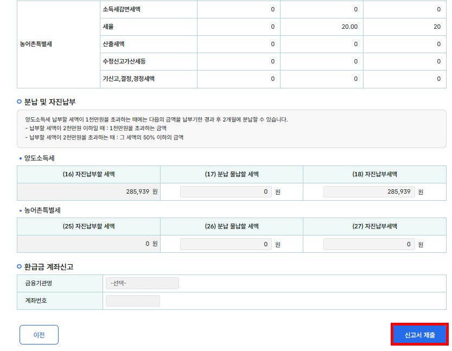Click the 산출세액 row label
This screenshot has width=452, height=351.
coord(113,44)
